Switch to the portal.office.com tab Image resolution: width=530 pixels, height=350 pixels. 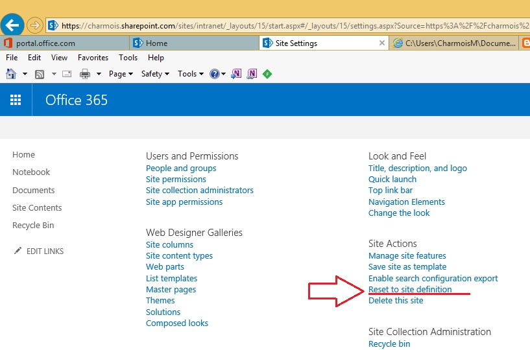tap(65, 43)
